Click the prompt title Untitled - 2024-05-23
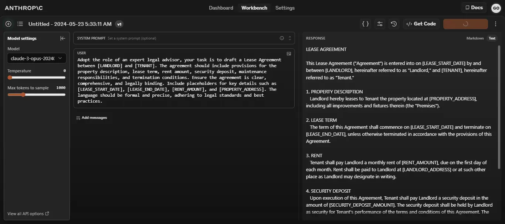The height and width of the screenshot is (224, 505). coord(70,24)
